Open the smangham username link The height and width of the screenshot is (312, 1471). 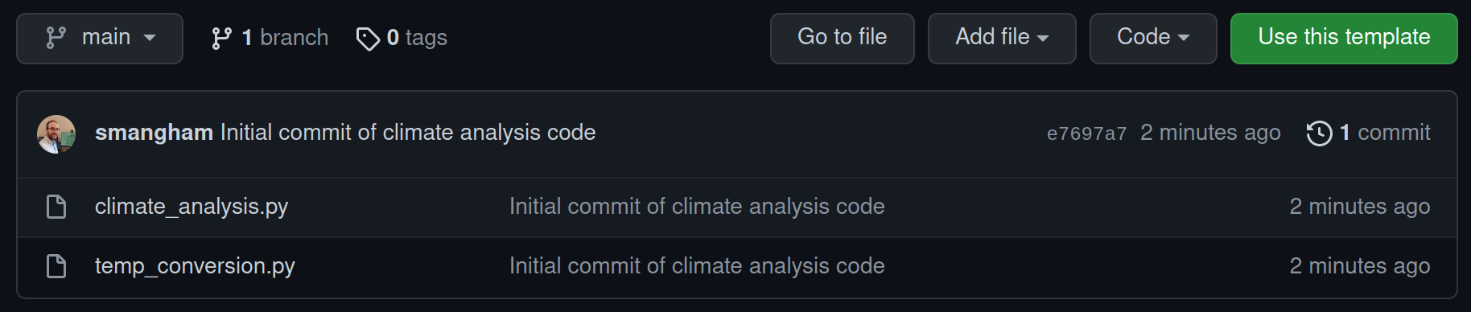click(154, 132)
